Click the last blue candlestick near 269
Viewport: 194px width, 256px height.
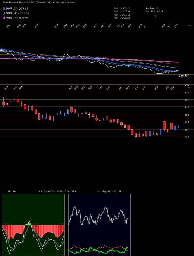(x=175, y=128)
